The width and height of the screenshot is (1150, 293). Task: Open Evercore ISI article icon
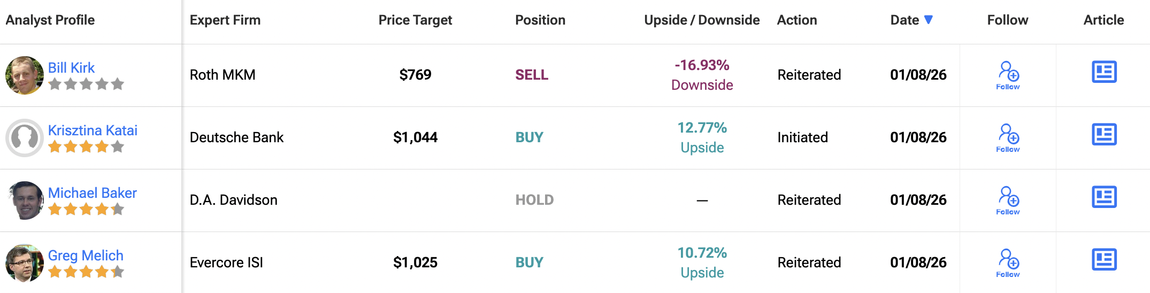point(1104,260)
